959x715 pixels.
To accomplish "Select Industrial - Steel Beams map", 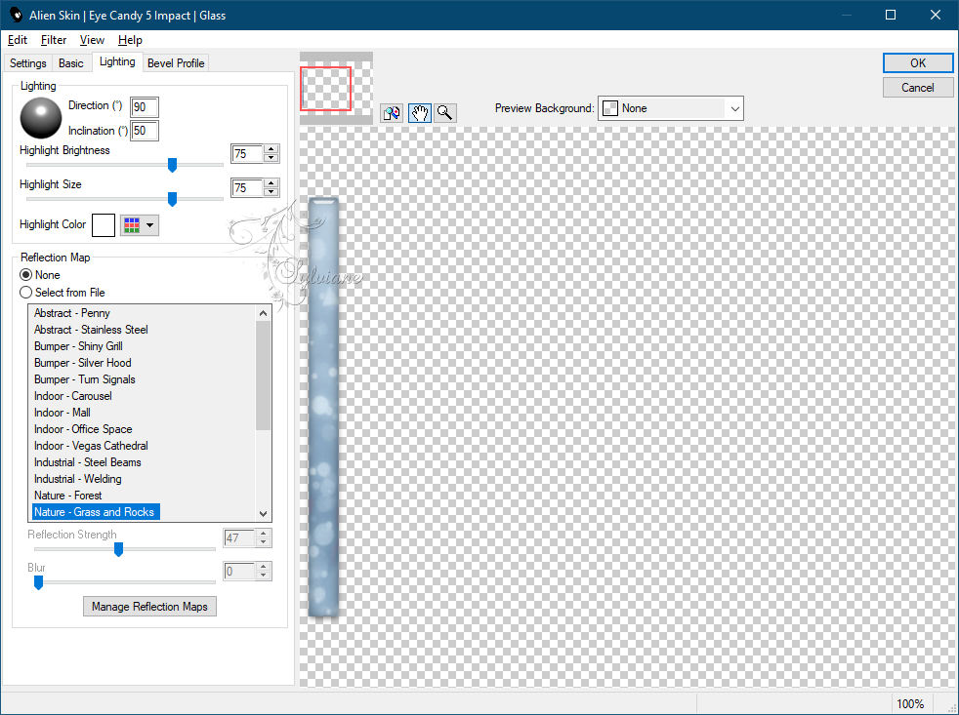I will pos(88,462).
